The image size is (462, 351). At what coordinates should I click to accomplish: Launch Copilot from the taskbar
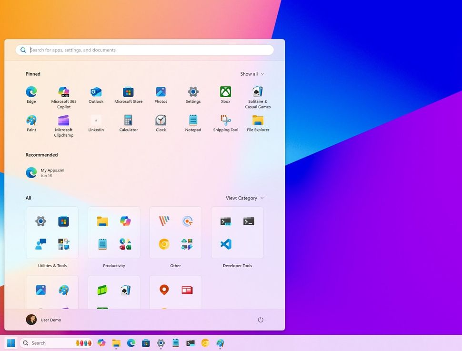101,342
